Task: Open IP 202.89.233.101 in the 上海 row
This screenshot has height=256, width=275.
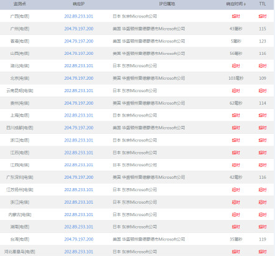Action: click(x=79, y=115)
